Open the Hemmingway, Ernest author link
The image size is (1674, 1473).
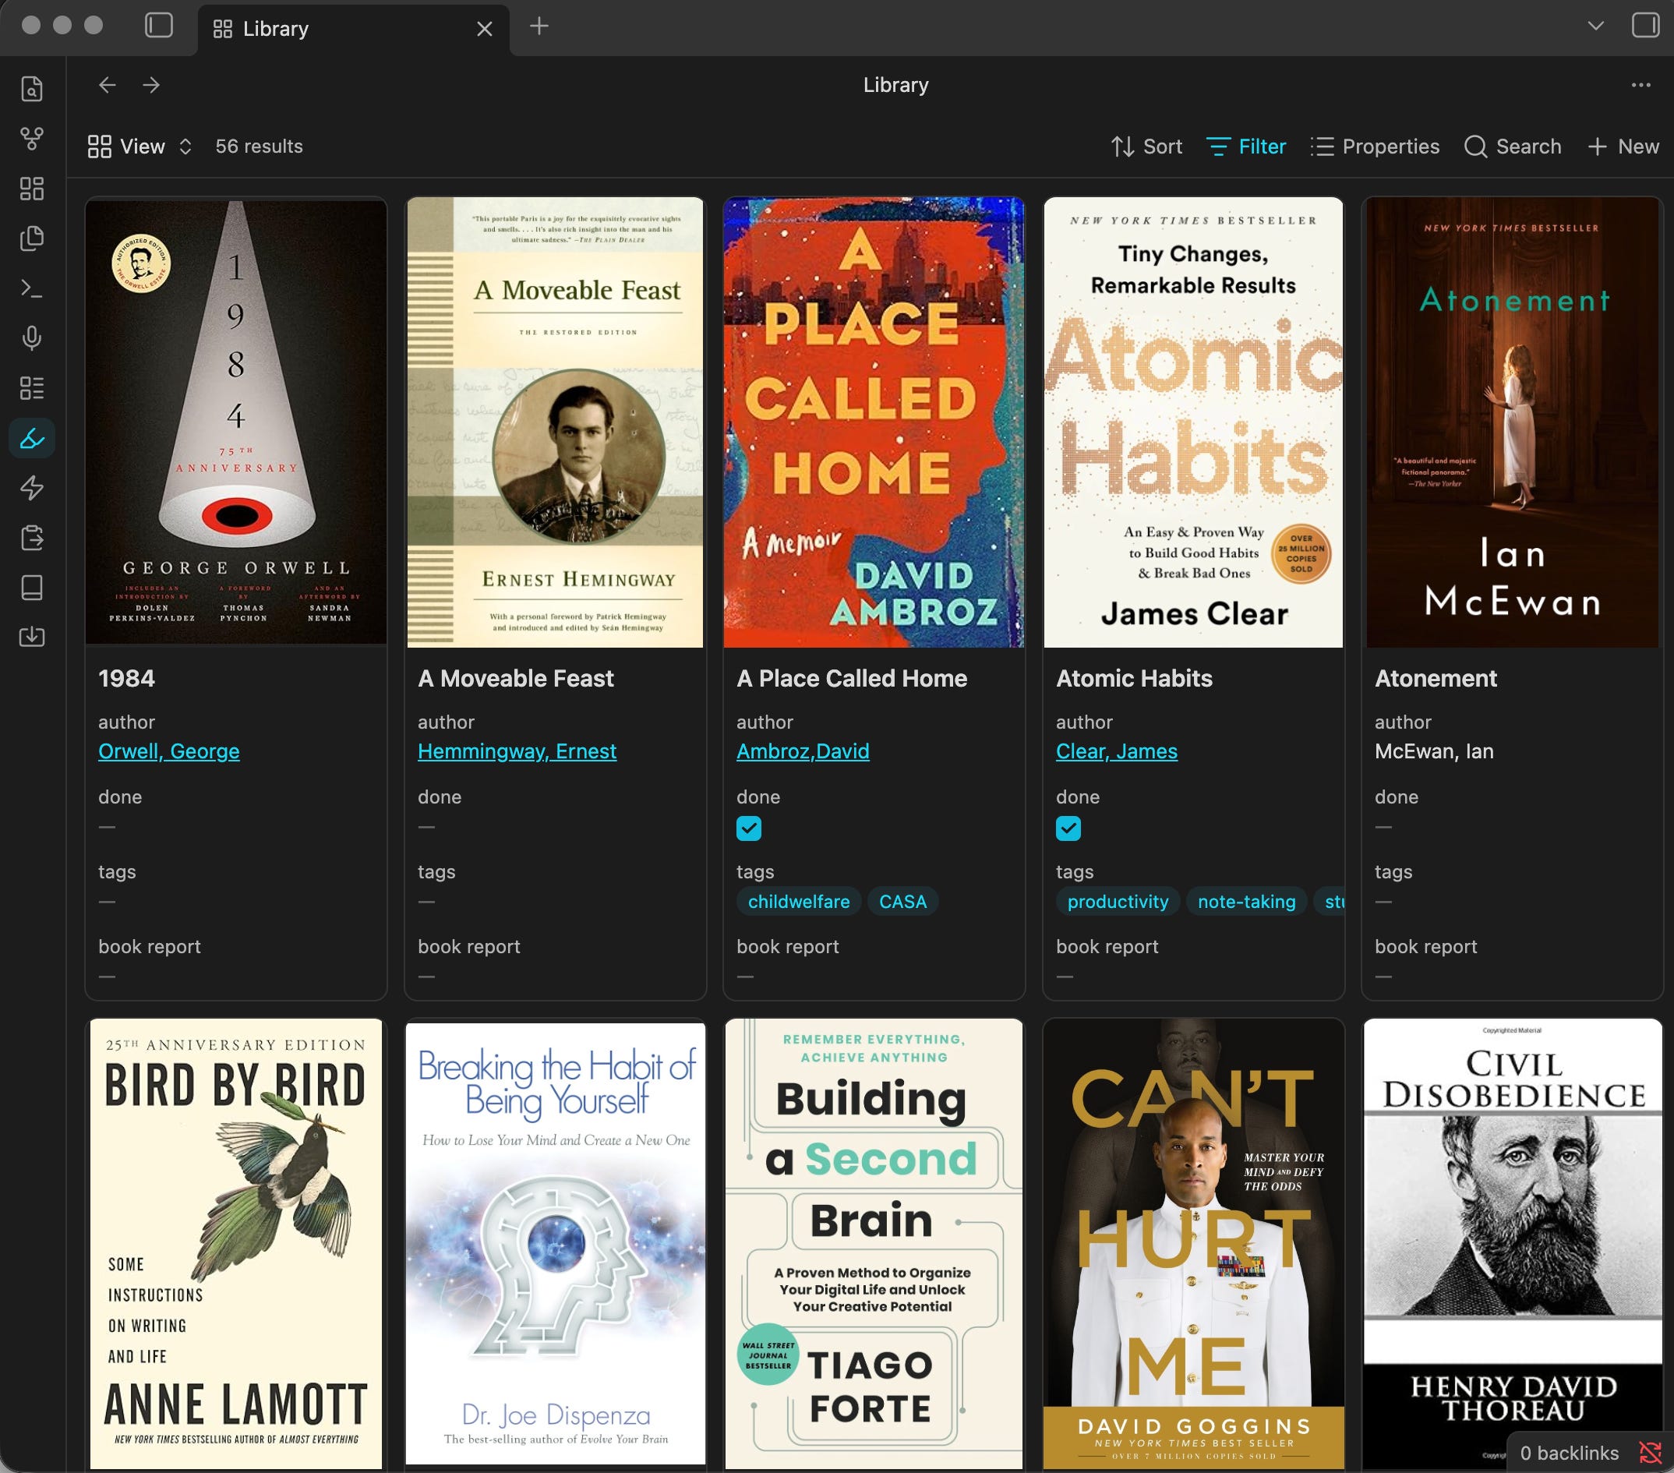[x=517, y=751]
